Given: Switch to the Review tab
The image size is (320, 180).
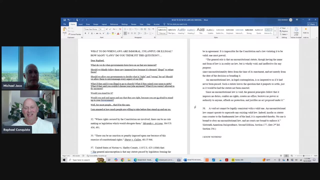Looking at the screenshot, I should [x=134, y=24].
